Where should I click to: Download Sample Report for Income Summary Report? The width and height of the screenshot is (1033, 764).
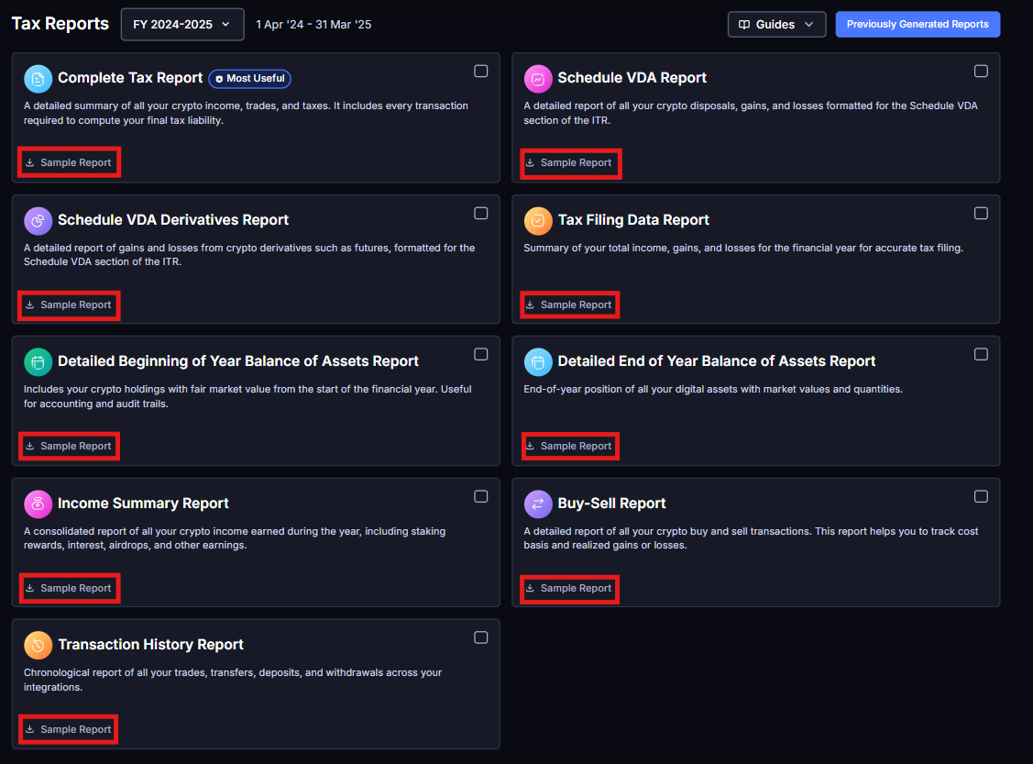point(69,588)
